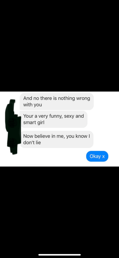Viewport: 119px width, 258px height.
Task: Tap the word 'Okay' in the blue bubble
Action: pos(95,156)
